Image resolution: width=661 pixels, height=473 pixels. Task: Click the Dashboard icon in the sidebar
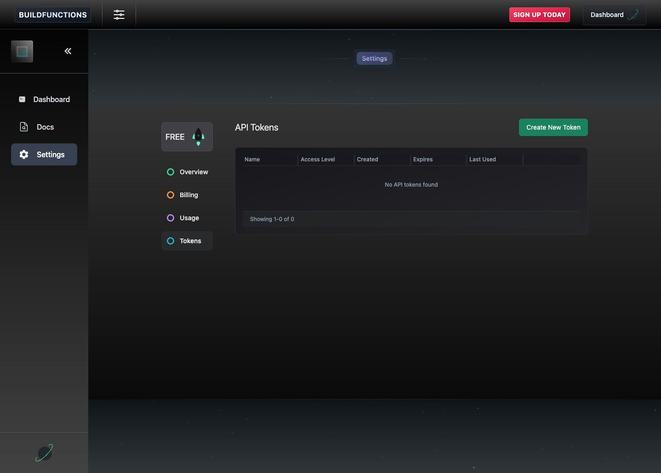22,99
